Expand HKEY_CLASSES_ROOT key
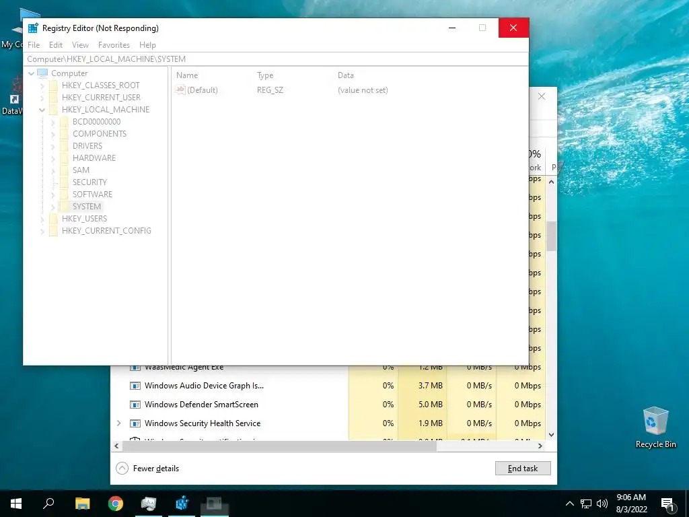 42,85
